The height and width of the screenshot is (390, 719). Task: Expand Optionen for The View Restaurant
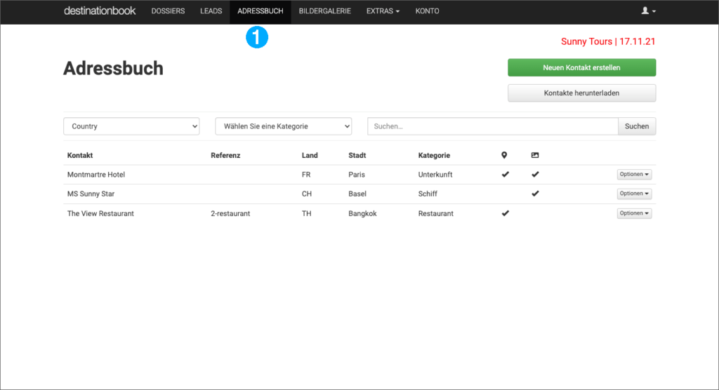click(x=634, y=213)
